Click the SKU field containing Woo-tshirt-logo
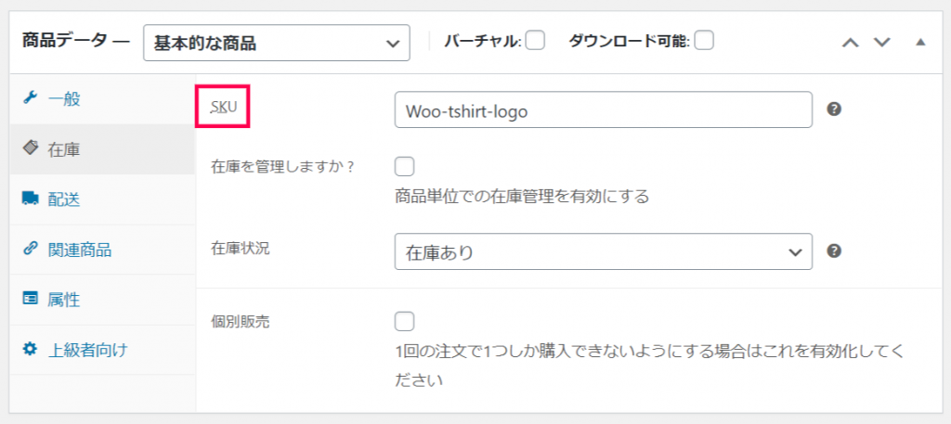Screen dimensions: 951x424 point(603,109)
